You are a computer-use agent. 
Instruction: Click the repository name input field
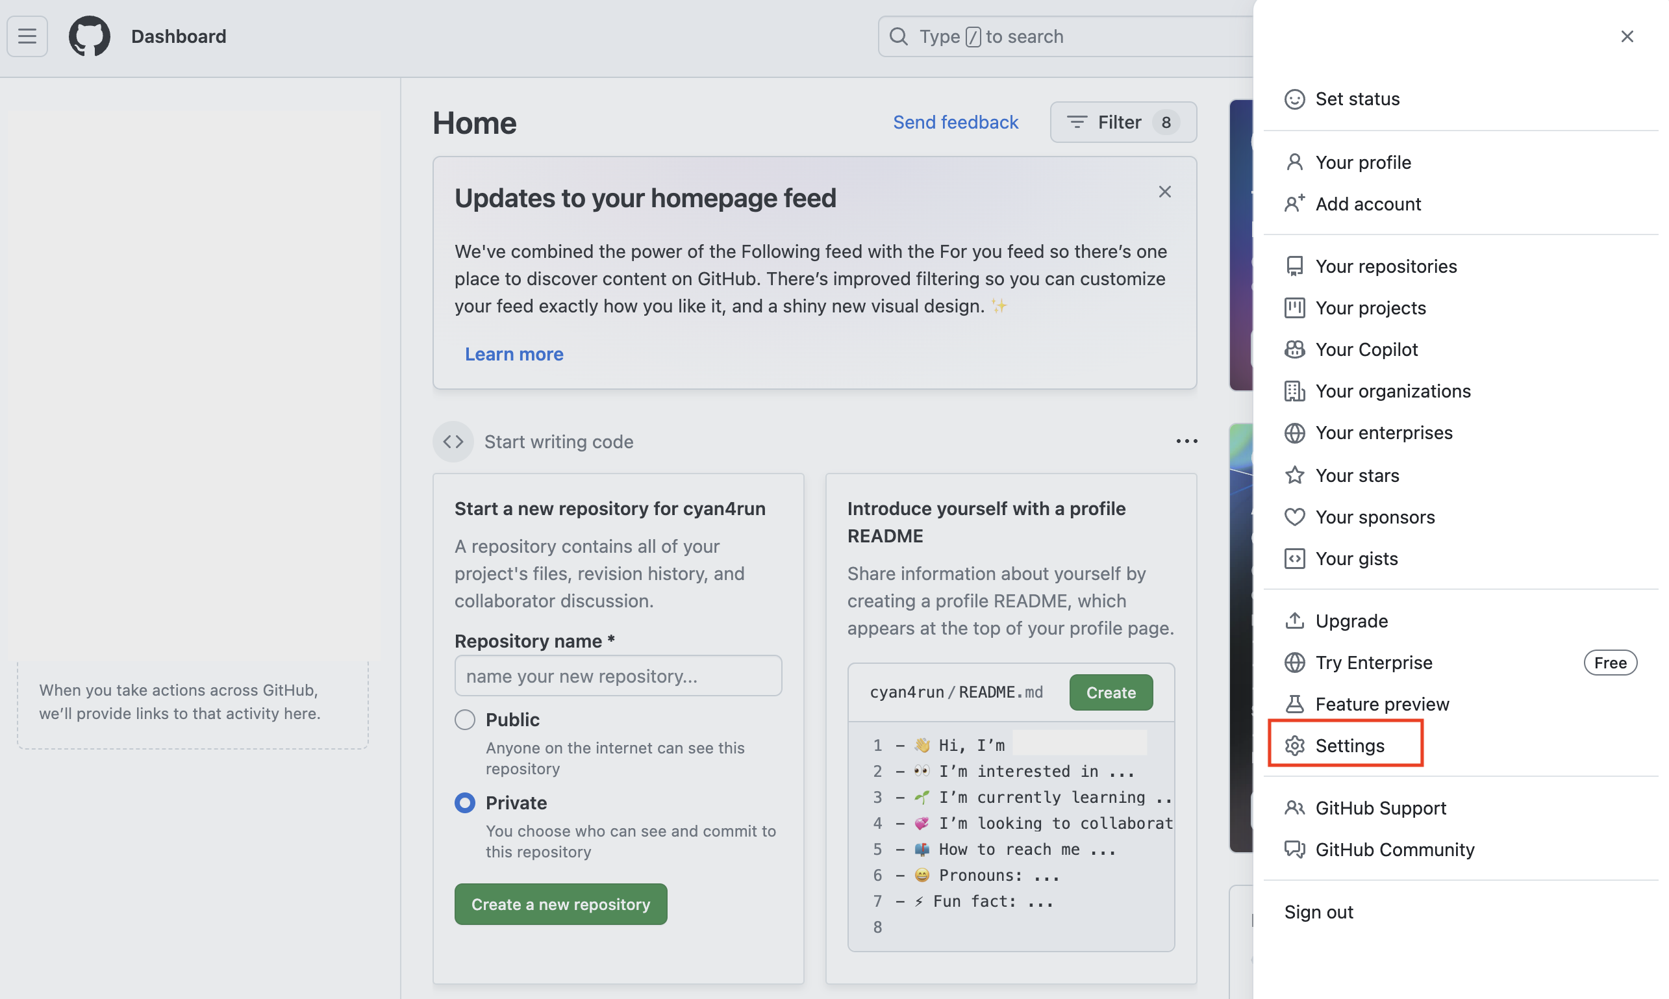[618, 675]
